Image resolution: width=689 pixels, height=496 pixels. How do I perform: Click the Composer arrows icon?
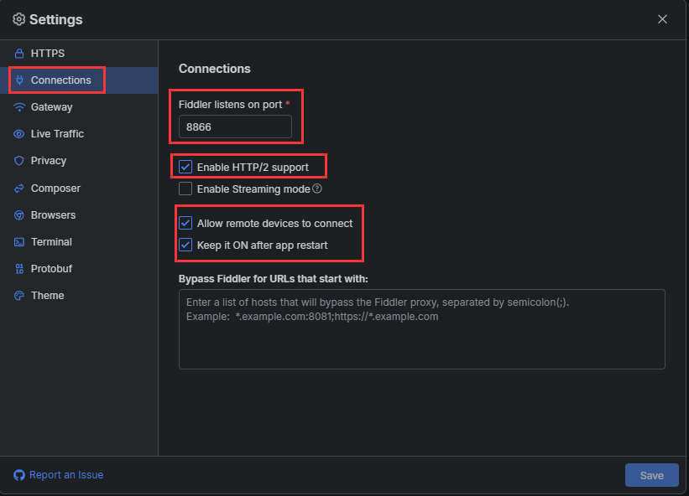[19, 189]
